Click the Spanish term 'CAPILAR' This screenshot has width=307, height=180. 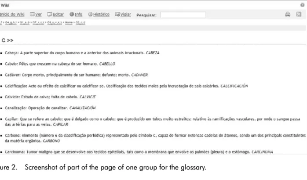point(61,125)
